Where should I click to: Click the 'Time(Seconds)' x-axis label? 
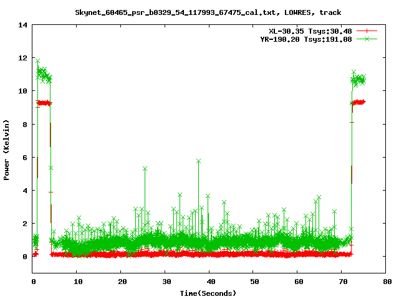pos(208,293)
